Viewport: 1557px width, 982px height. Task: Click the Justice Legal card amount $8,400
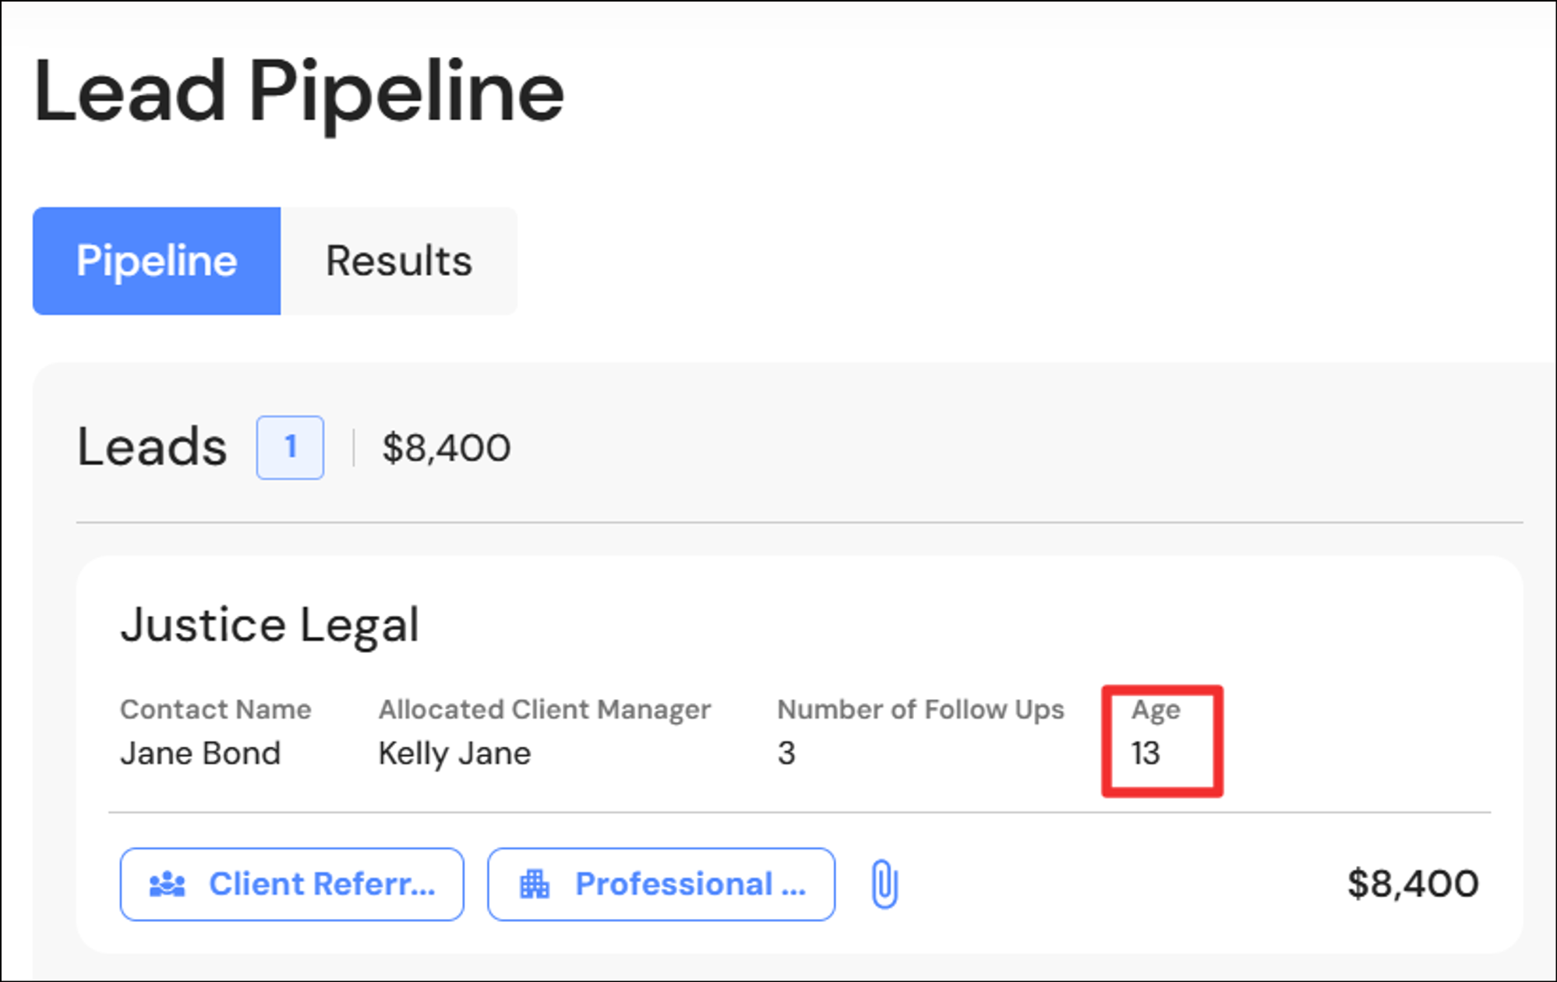point(1413,884)
